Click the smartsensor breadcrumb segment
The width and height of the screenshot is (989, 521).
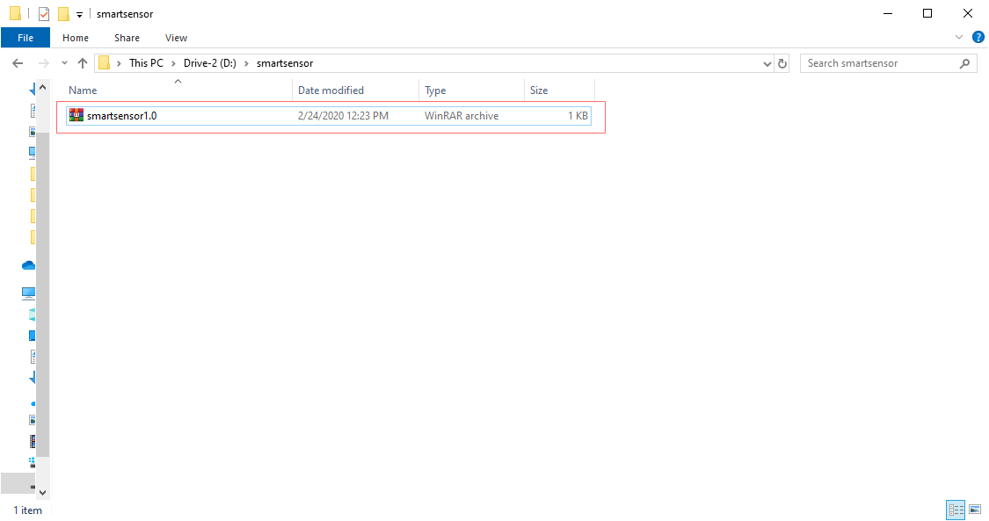pos(285,63)
